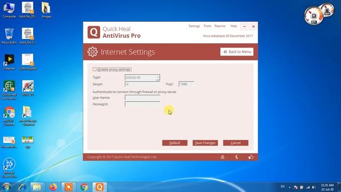Click the User Name input field
The height and width of the screenshot is (192, 341).
pos(142,98)
